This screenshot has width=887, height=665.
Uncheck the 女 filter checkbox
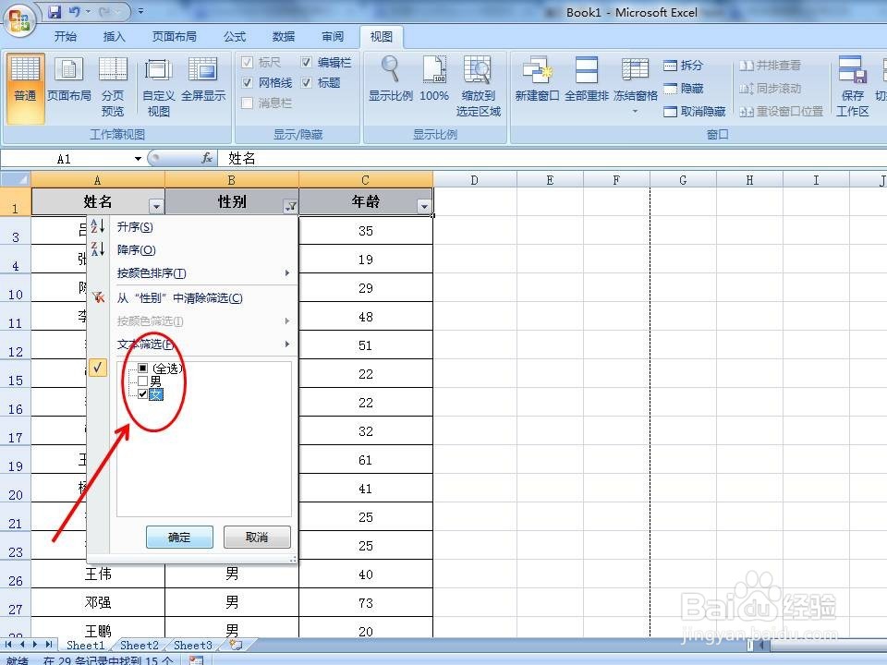(x=143, y=394)
